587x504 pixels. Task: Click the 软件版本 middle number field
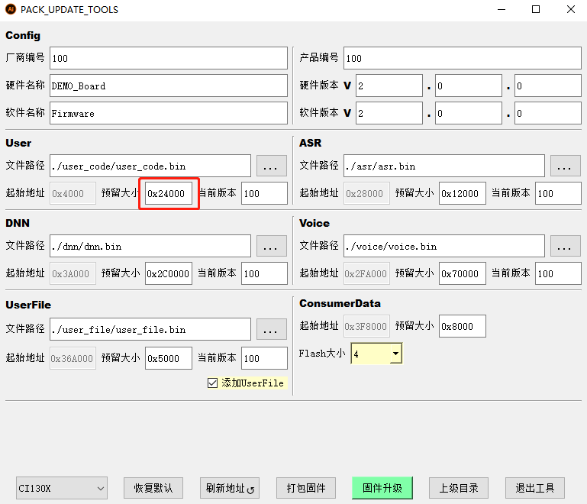coord(469,113)
